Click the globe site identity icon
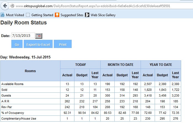This screenshot has width=193, height=124. tap(12, 6)
